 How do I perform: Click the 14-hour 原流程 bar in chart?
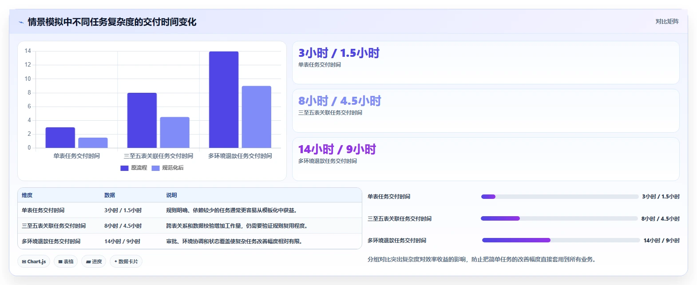pyautogui.click(x=224, y=100)
